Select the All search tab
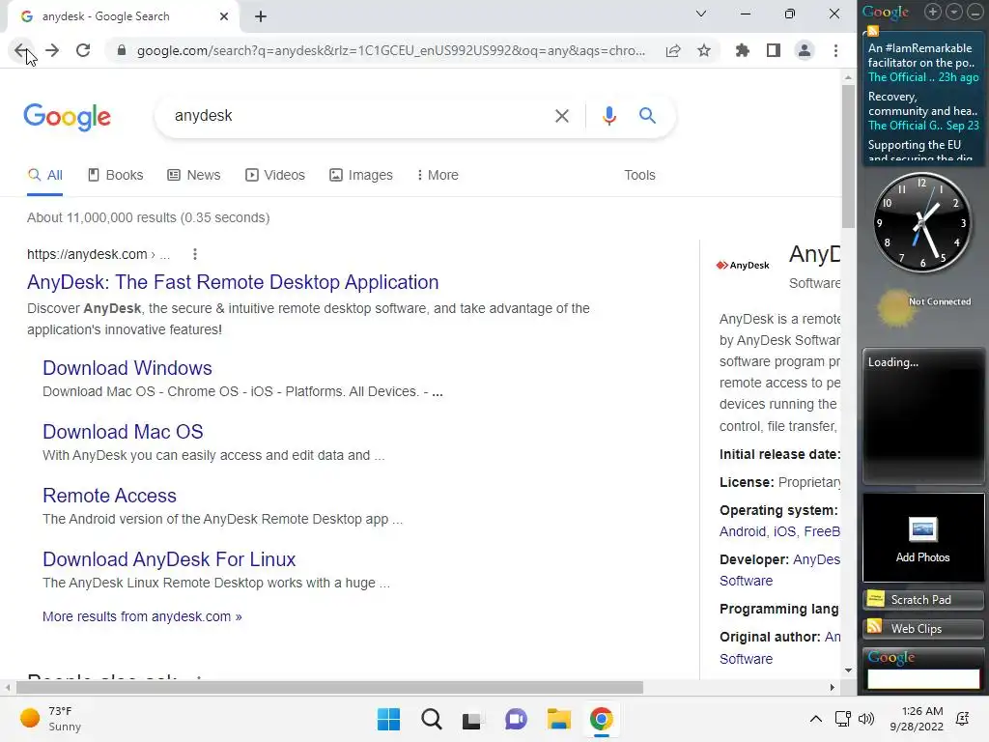 click(x=45, y=175)
